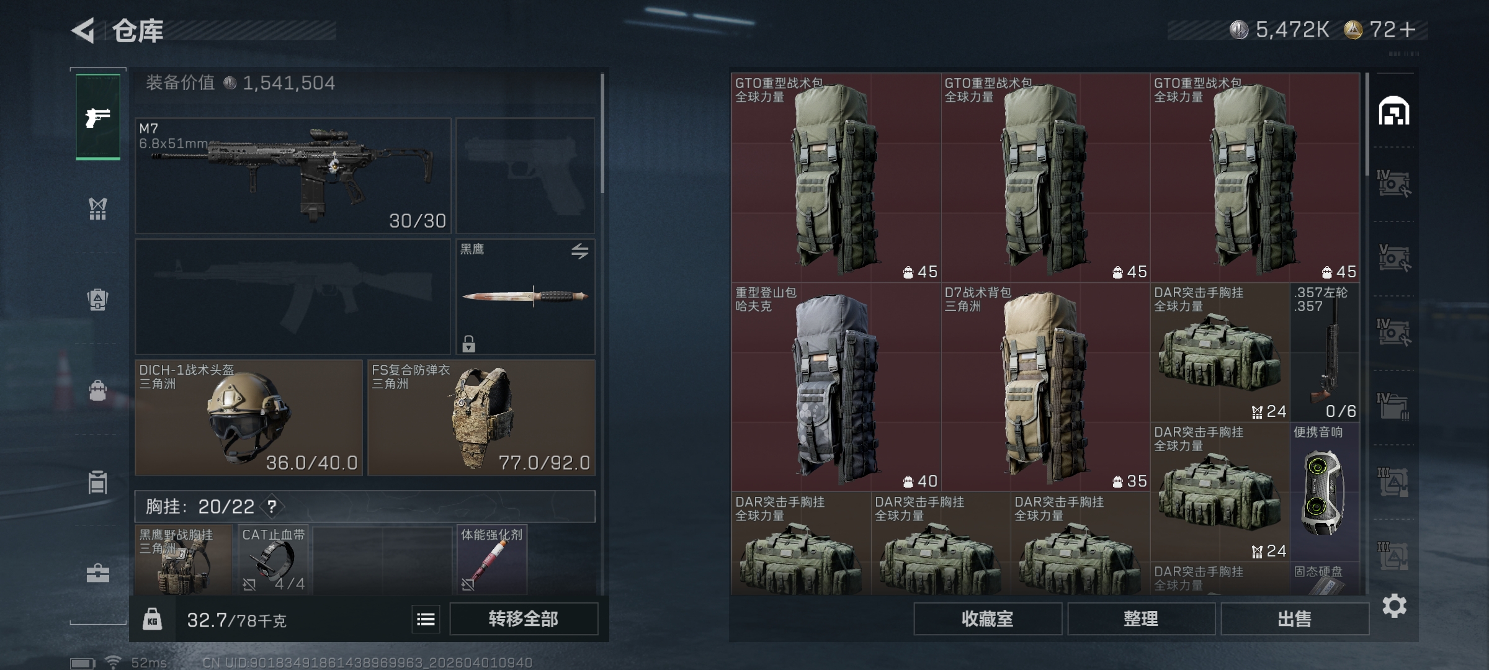Swap the 黑鹰 knife using arrows icon
Viewport: 1489px width, 670px height.
click(579, 251)
